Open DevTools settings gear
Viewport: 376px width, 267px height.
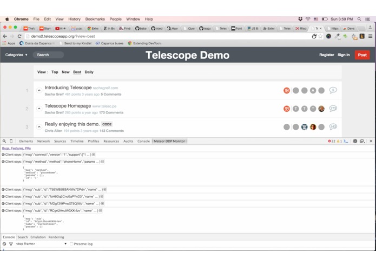point(355,141)
